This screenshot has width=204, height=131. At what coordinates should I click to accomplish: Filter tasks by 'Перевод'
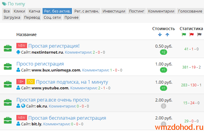click(x=32, y=17)
